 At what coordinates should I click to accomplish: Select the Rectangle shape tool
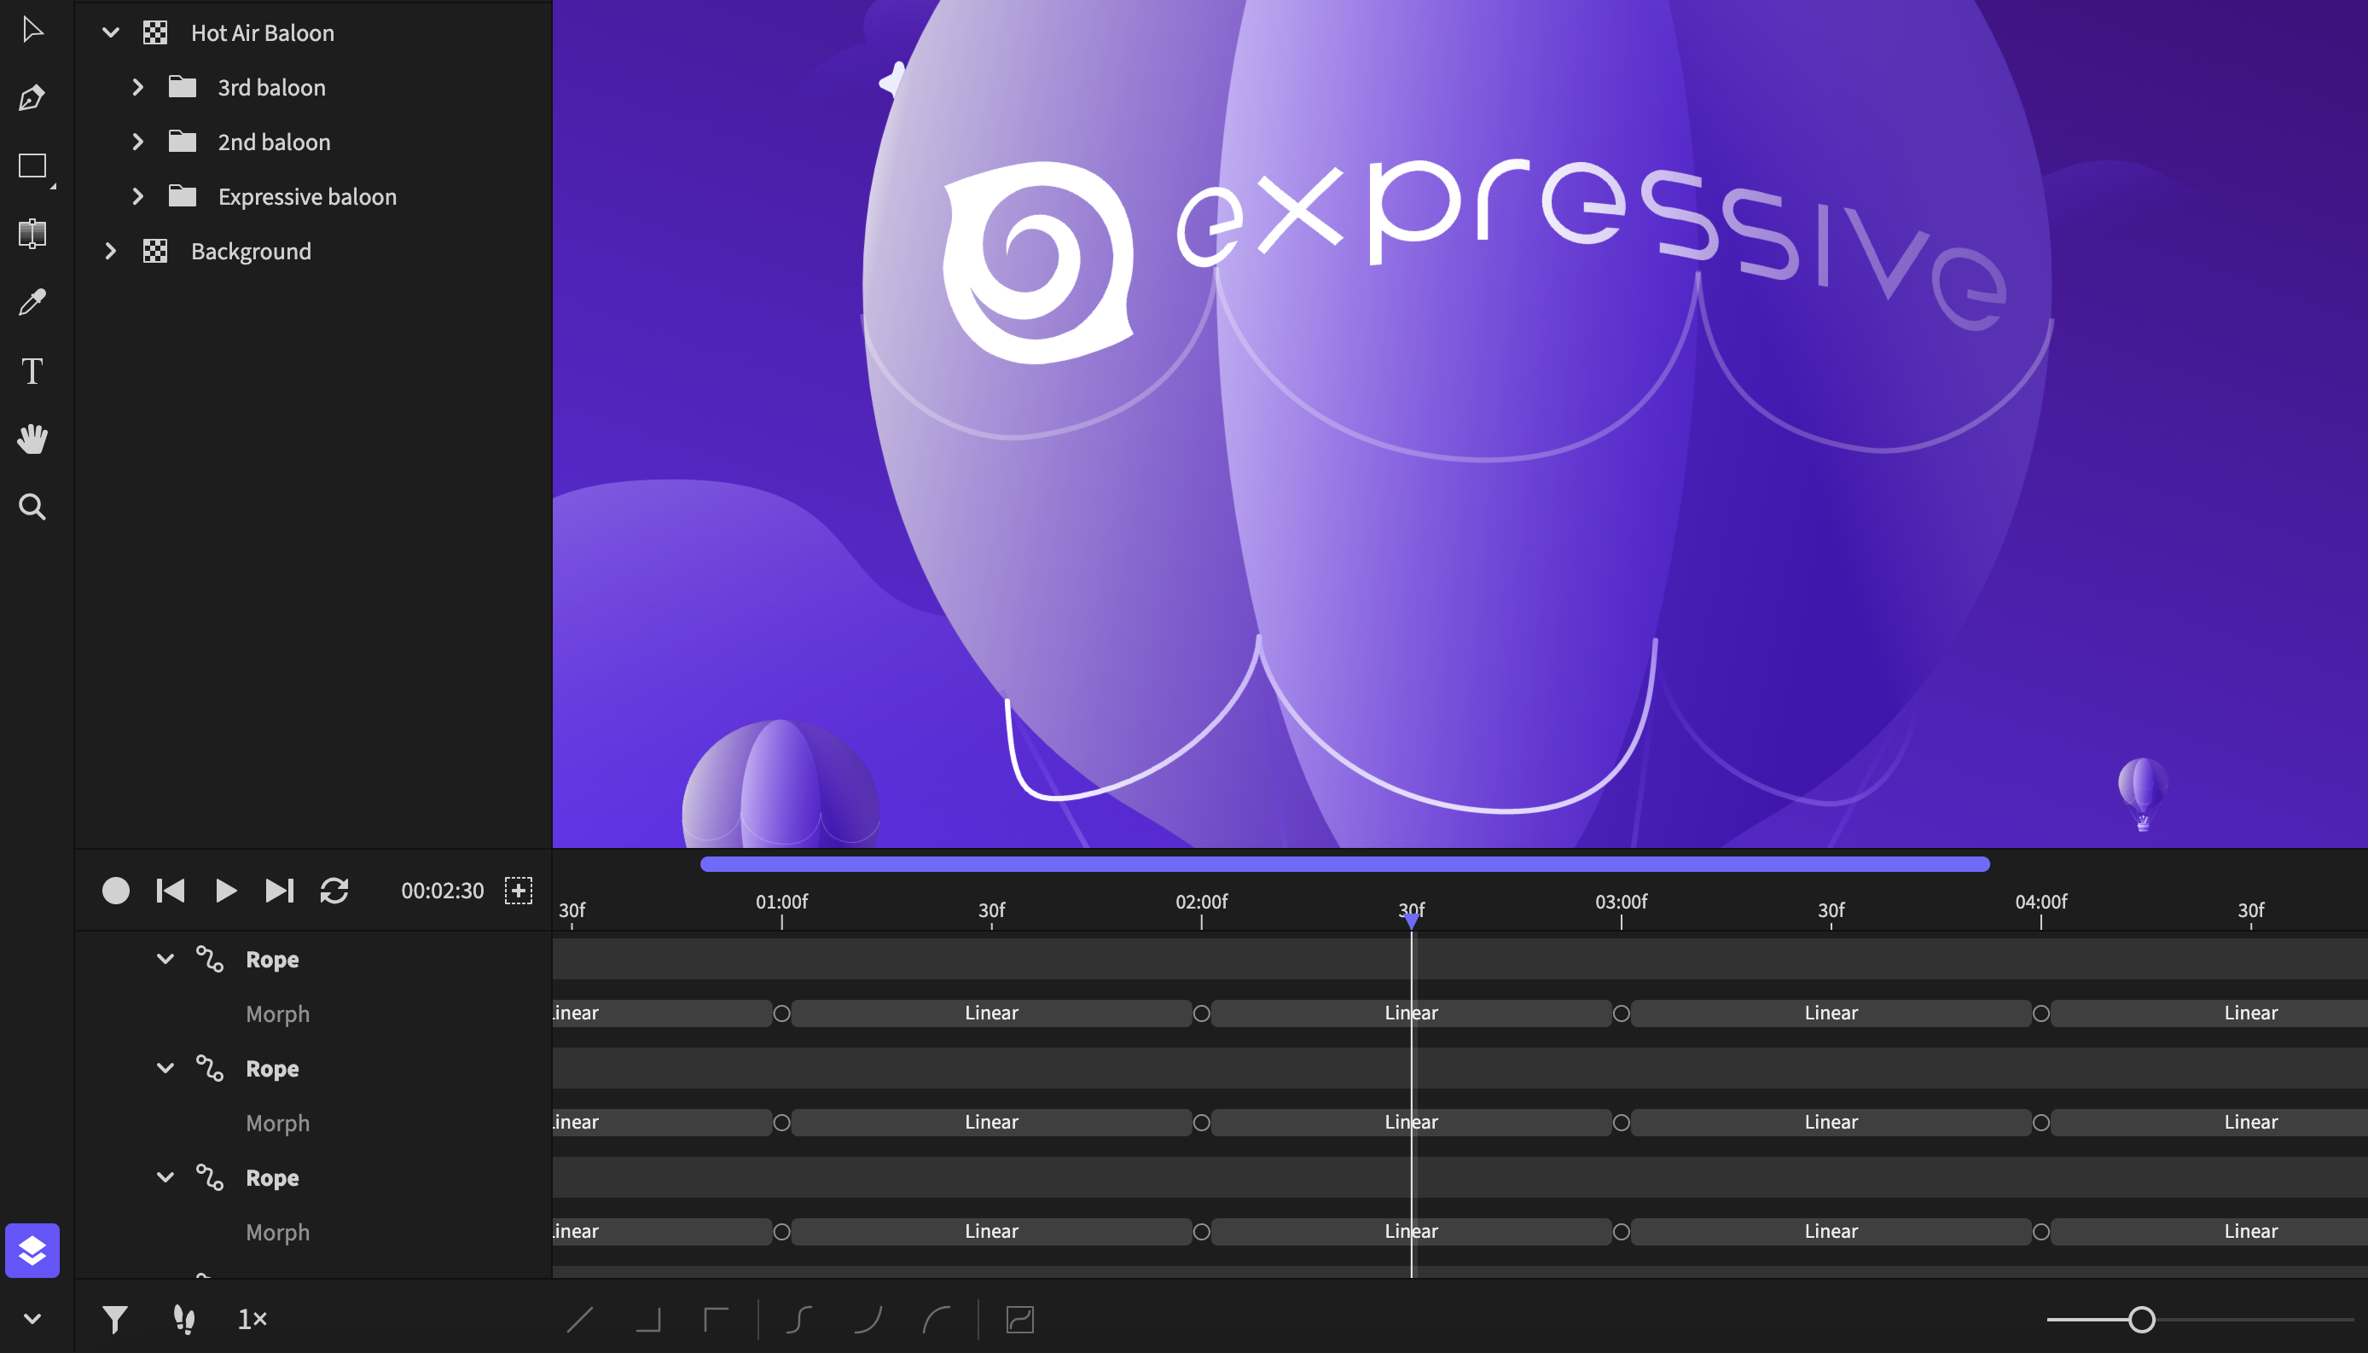(32, 166)
